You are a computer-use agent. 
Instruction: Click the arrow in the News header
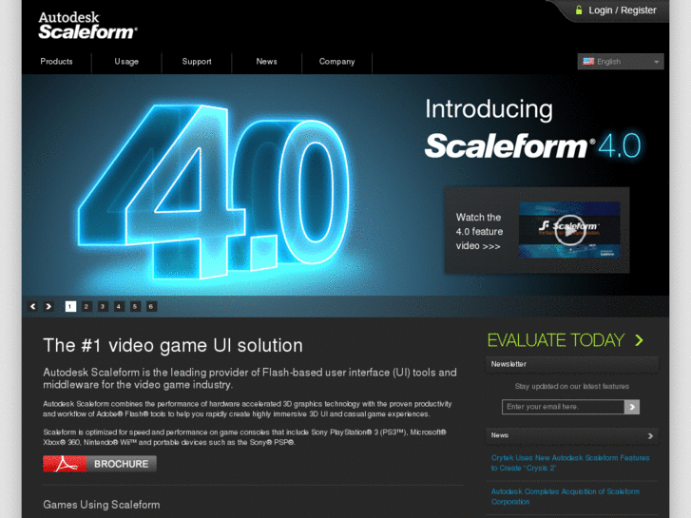point(650,435)
